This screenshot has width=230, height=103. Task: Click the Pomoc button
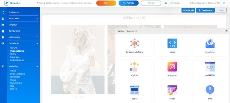click(x=151, y=3)
